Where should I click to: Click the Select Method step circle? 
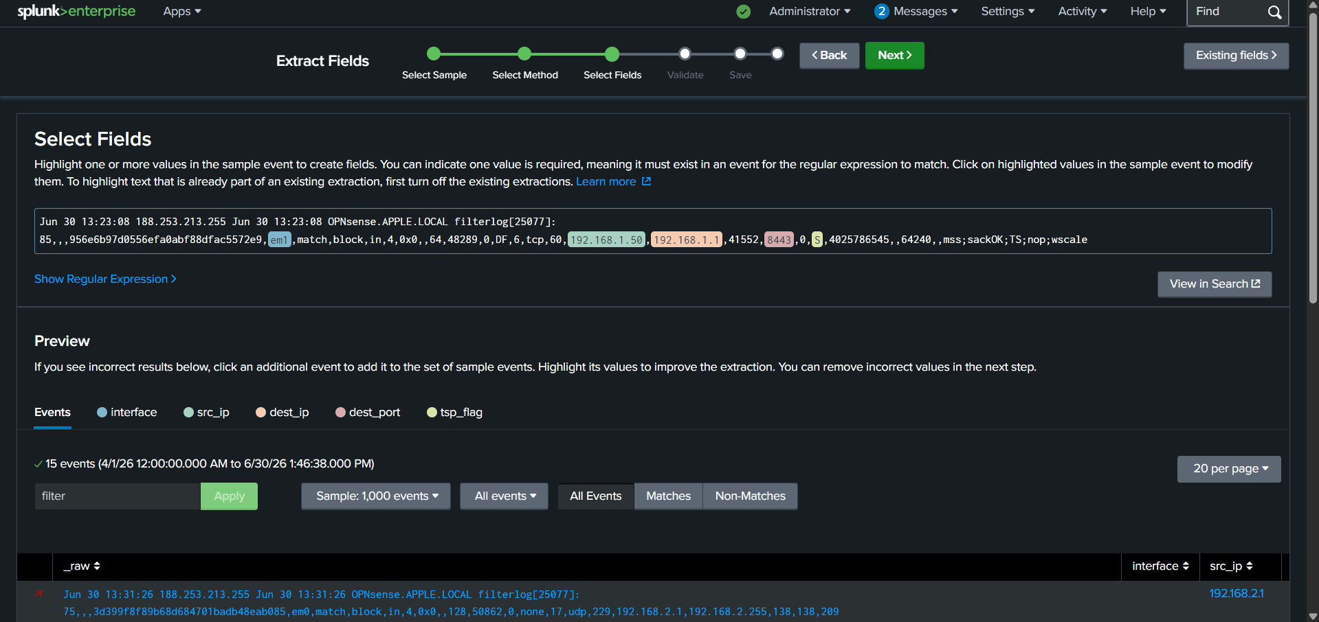pos(524,54)
